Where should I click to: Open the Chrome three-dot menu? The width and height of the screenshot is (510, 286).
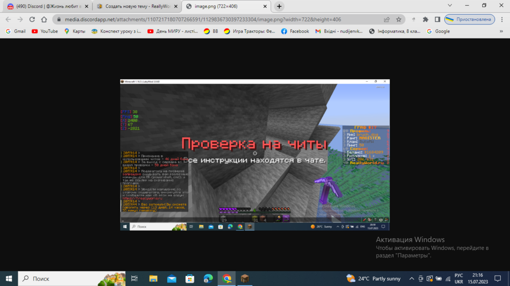click(501, 19)
